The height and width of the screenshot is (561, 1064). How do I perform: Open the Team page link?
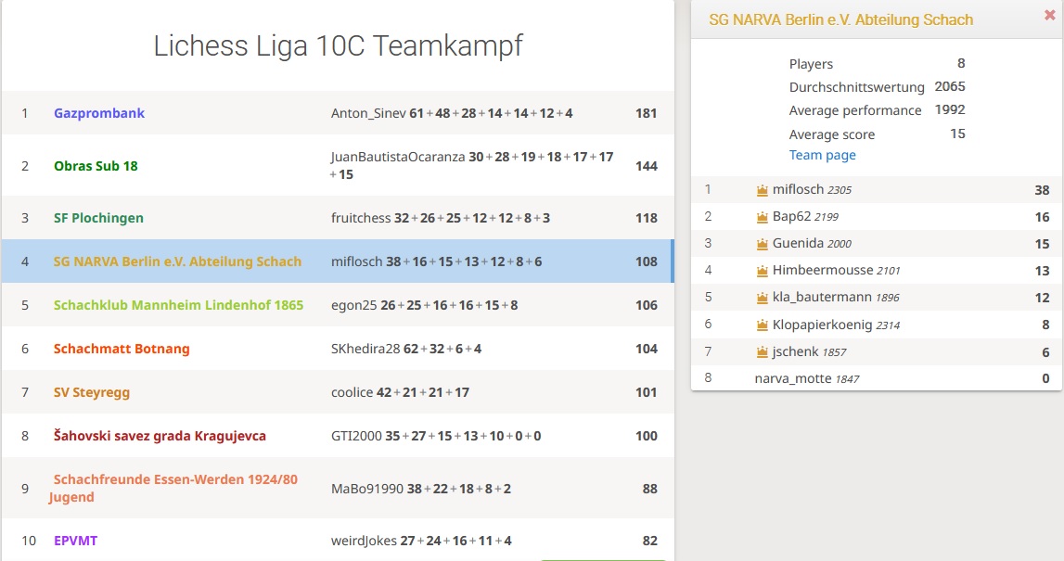pos(823,156)
